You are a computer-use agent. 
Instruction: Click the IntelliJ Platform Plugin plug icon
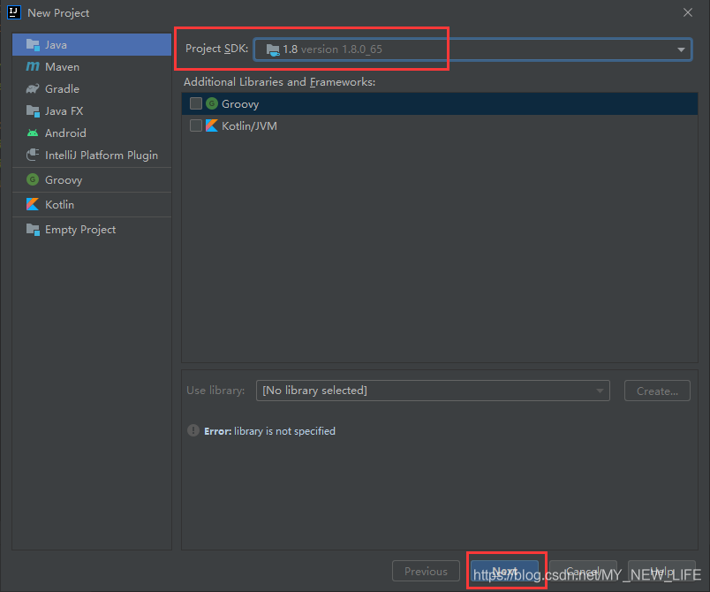tap(33, 155)
